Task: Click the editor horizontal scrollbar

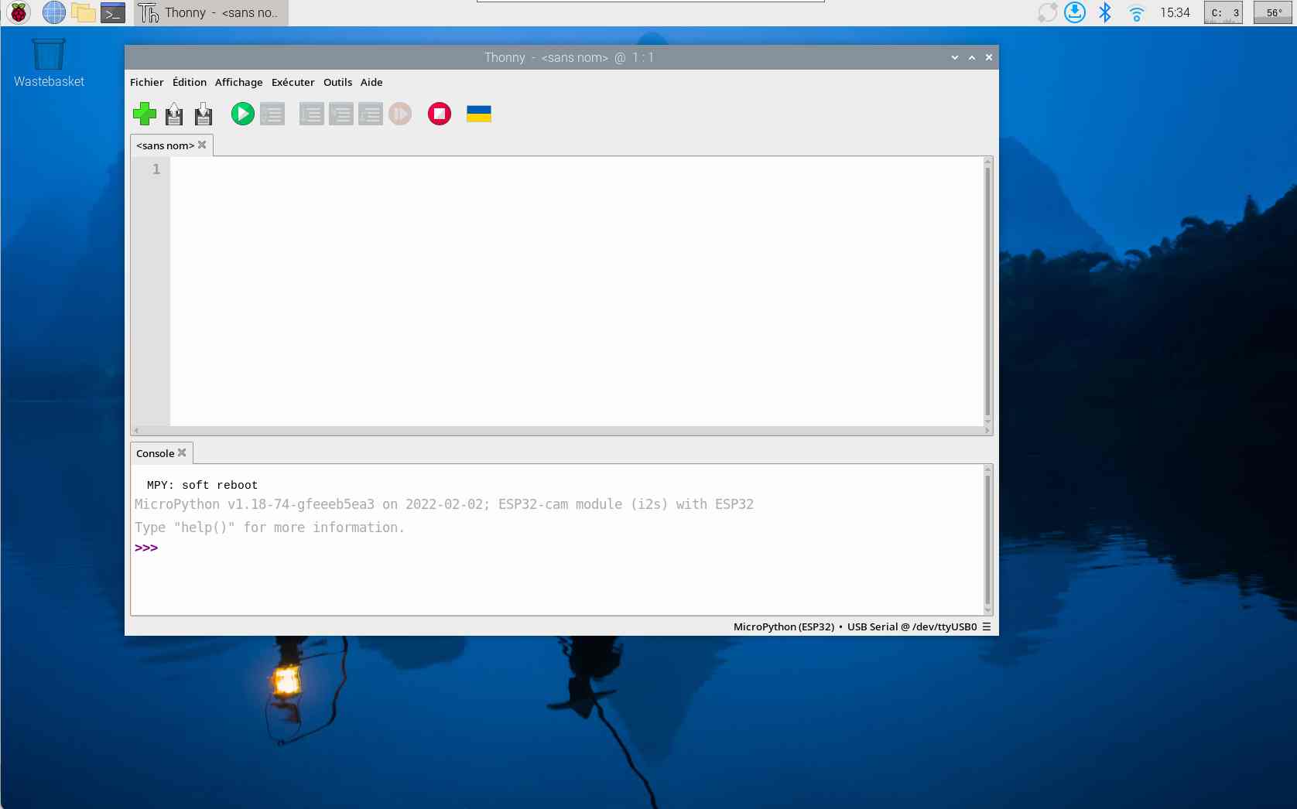Action: (x=561, y=430)
